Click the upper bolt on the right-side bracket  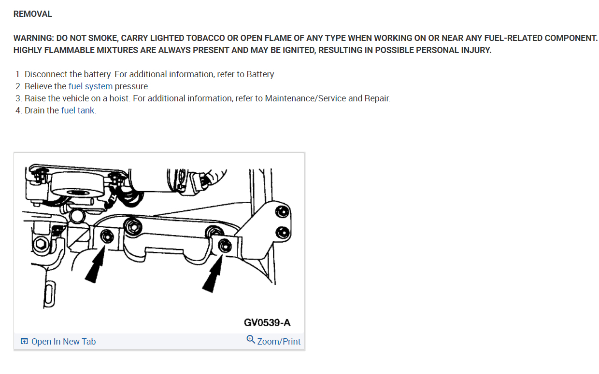pyautogui.click(x=281, y=211)
